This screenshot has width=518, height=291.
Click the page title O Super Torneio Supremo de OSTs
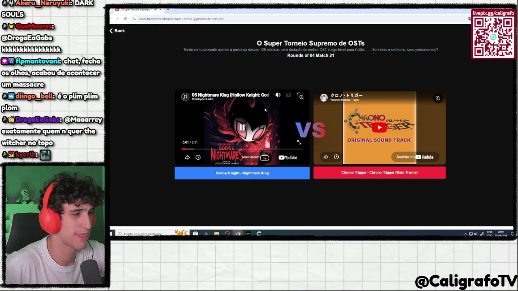point(310,43)
